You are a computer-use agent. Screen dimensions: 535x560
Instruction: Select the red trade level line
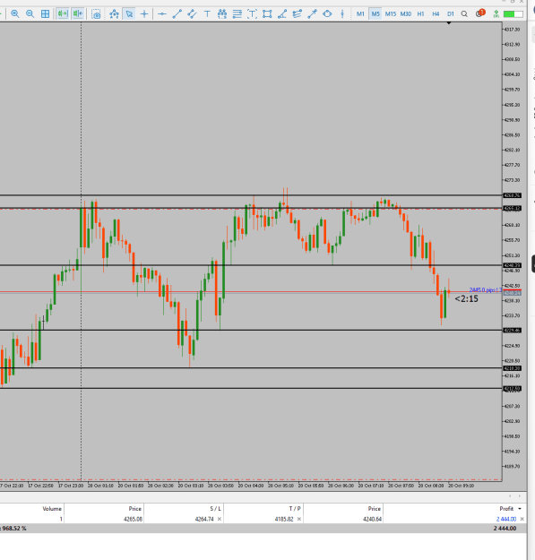click(250, 292)
